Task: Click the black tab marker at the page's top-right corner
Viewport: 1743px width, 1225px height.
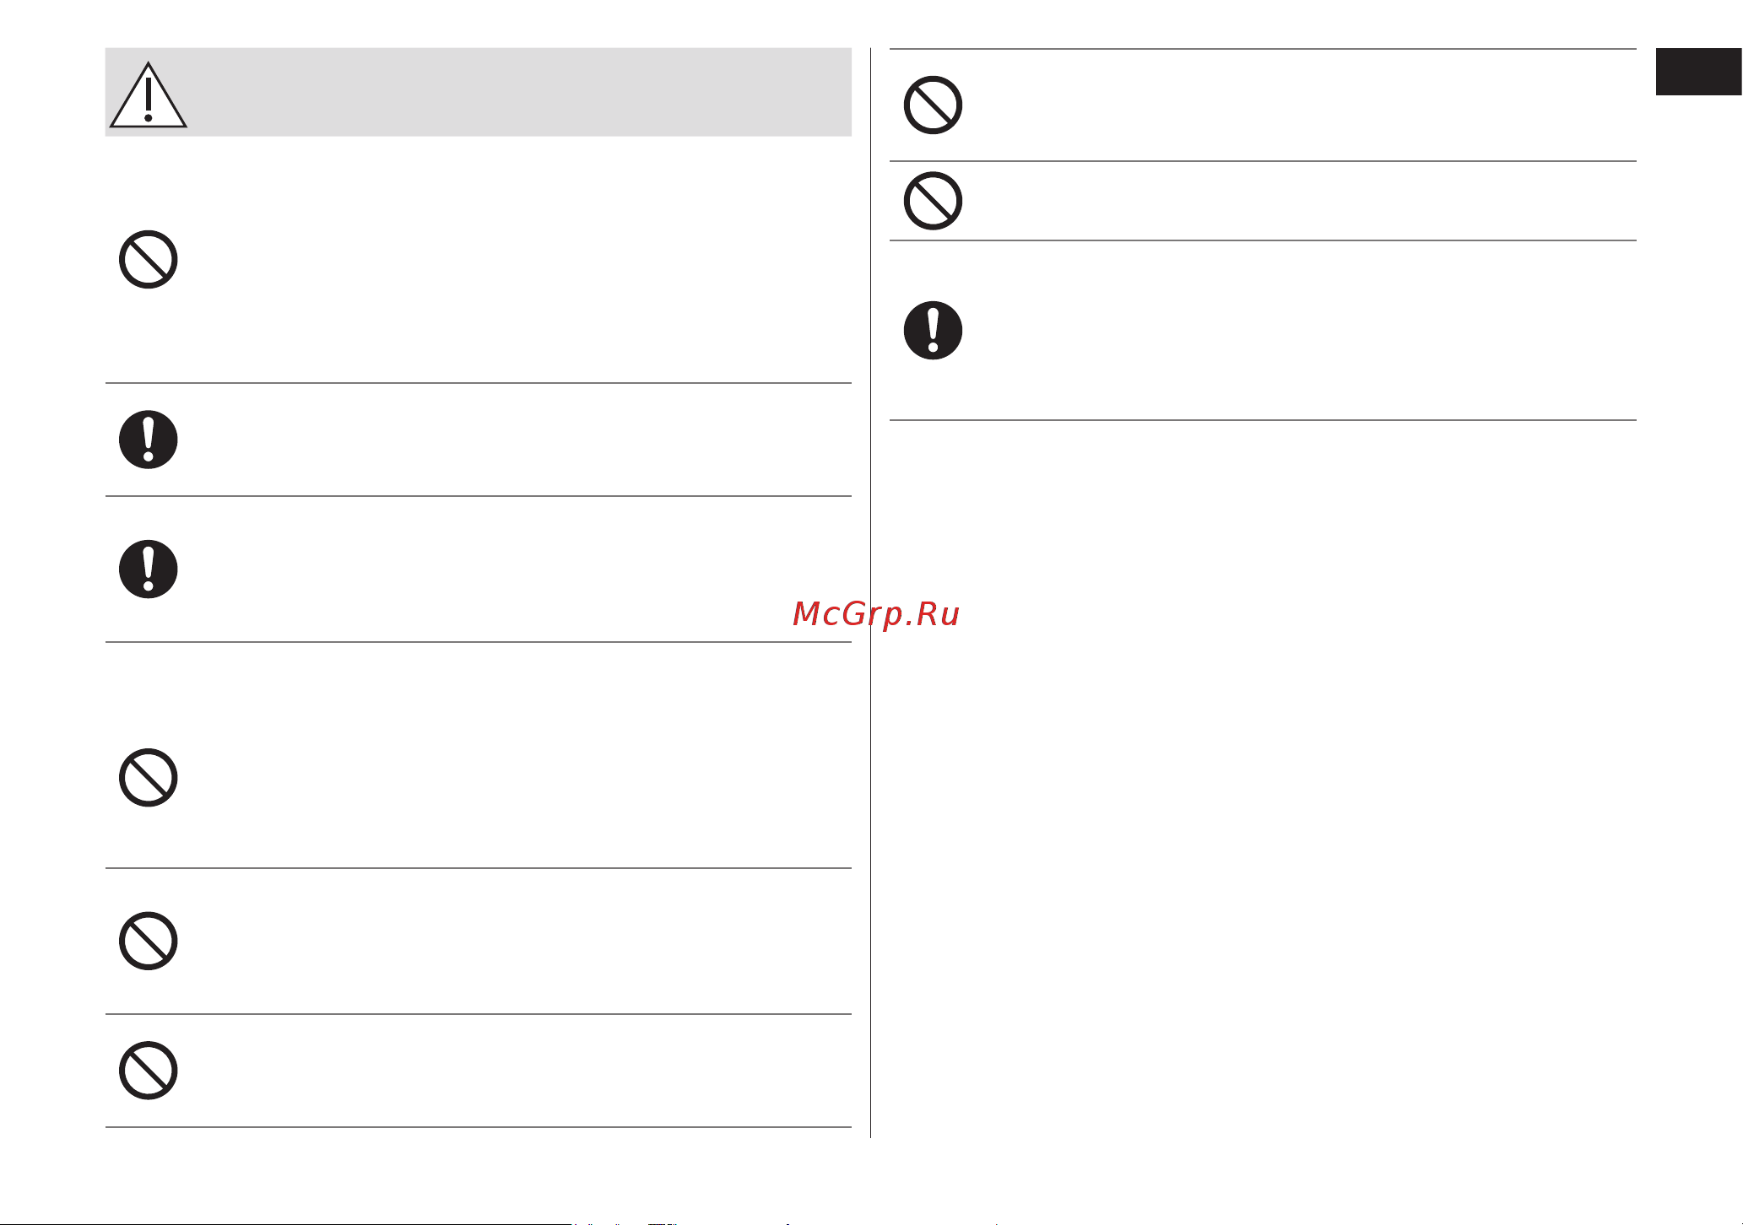Action: click(1698, 72)
